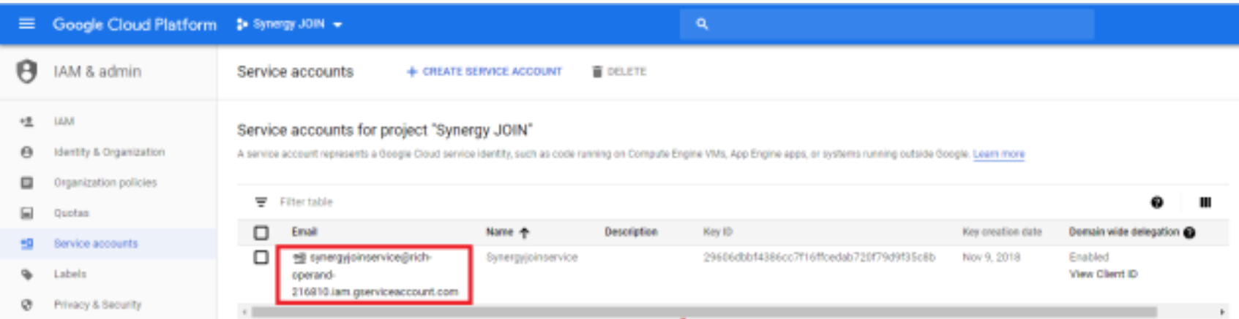The width and height of the screenshot is (1239, 319).
Task: Click the scrollbar left arrow
Action: tap(244, 312)
